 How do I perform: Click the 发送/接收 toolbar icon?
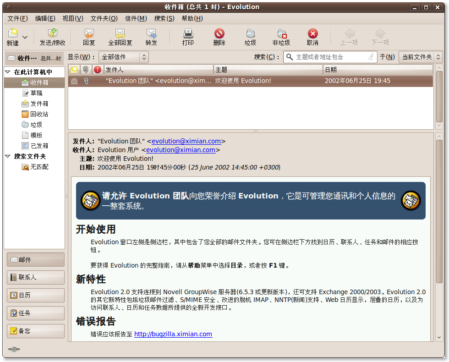pos(52,33)
